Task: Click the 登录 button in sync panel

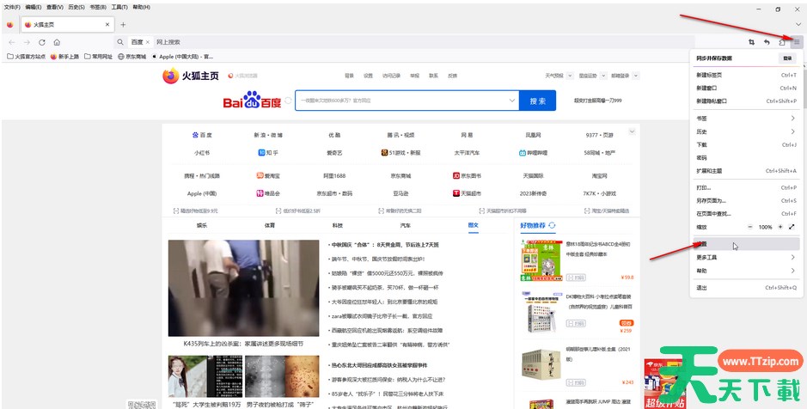Action: click(x=786, y=58)
